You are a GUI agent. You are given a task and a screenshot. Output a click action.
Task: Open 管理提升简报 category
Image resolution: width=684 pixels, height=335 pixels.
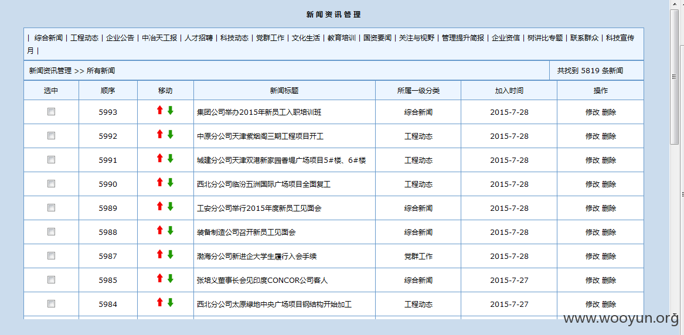[463, 38]
